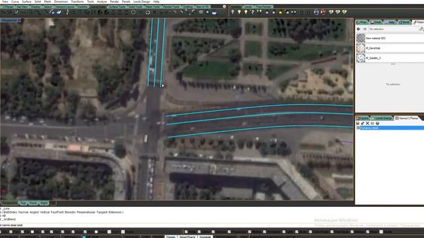
Task: Switch to the Drafting toolbar tab
Action: tap(188, 7)
